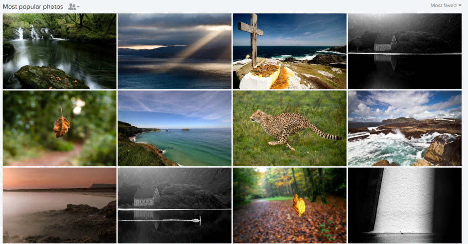Open the chapel with swan photo
Viewport: 468px width, 244px height.
[175, 205]
